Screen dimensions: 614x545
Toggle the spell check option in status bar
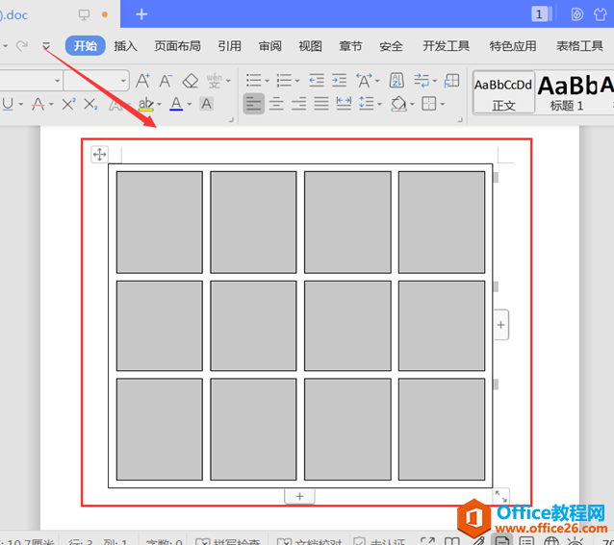click(x=229, y=542)
